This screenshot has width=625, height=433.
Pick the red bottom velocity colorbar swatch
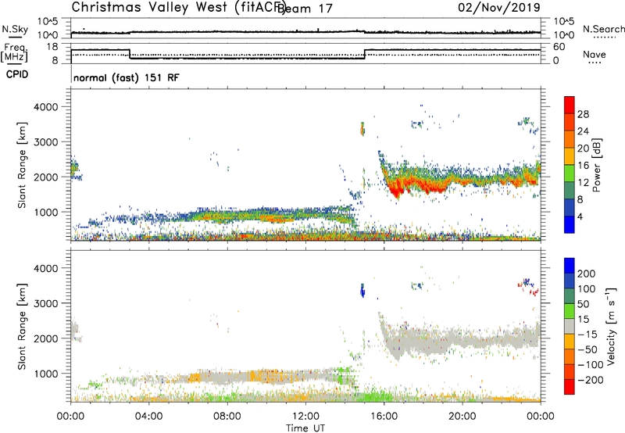click(570, 387)
